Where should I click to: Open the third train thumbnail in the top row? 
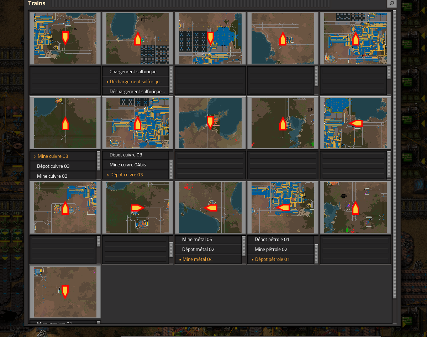click(210, 38)
